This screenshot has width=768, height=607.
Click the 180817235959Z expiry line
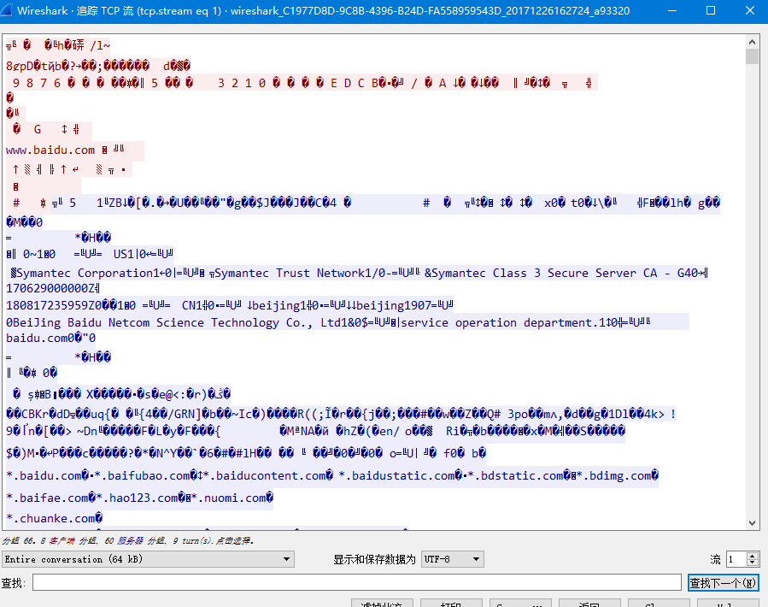[229, 305]
